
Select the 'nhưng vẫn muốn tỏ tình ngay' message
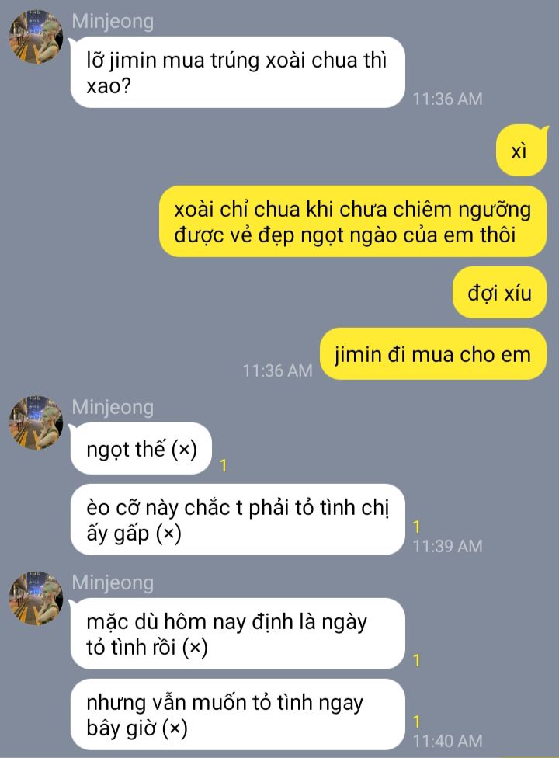tap(238, 715)
